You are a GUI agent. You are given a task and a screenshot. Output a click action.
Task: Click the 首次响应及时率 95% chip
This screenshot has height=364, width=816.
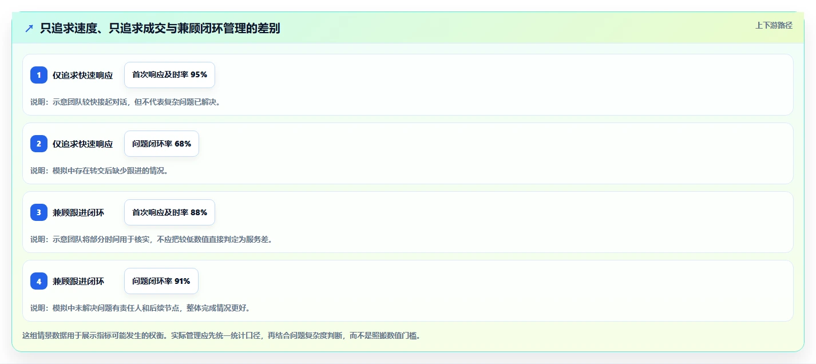(x=169, y=75)
